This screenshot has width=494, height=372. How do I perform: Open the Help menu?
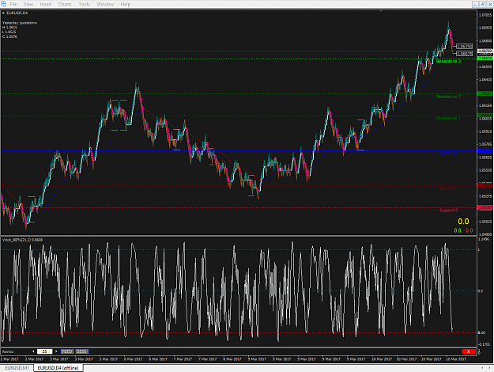tap(126, 4)
